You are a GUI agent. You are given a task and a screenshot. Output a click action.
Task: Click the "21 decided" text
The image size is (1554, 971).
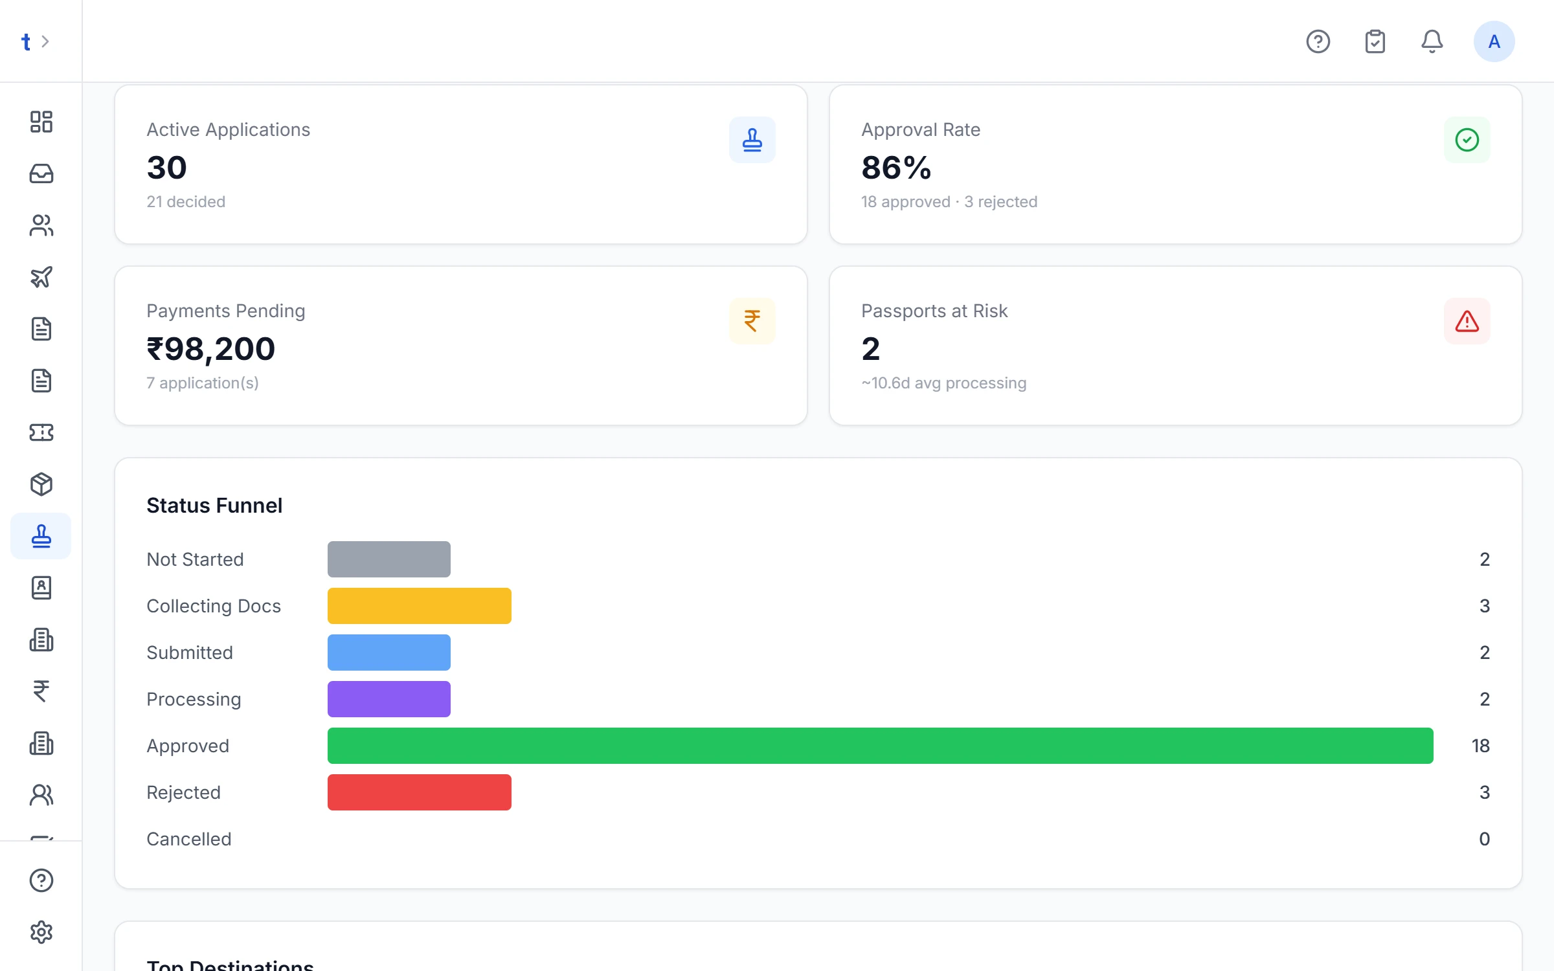[186, 201]
